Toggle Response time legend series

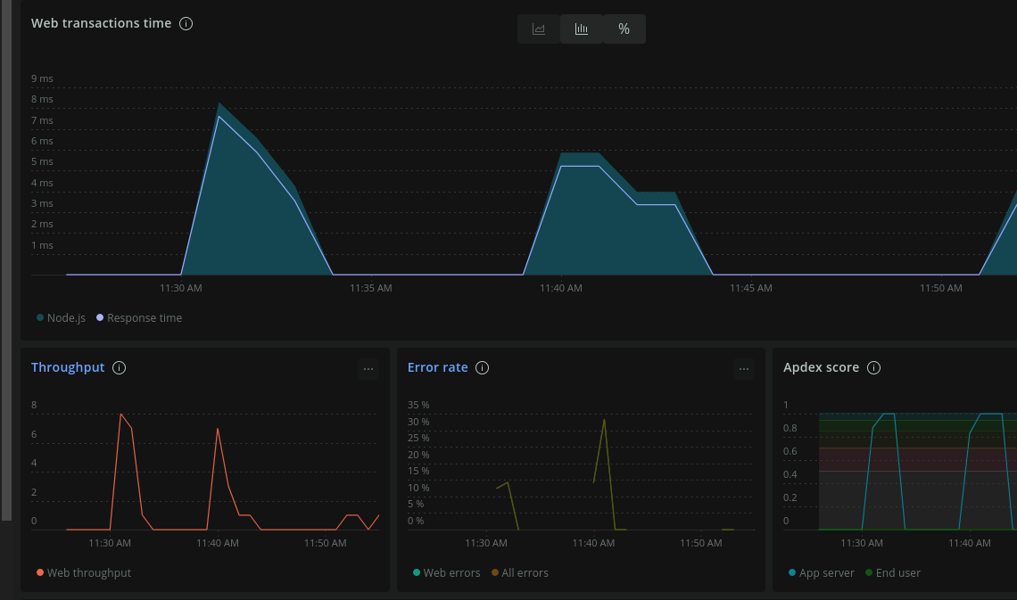click(x=139, y=318)
